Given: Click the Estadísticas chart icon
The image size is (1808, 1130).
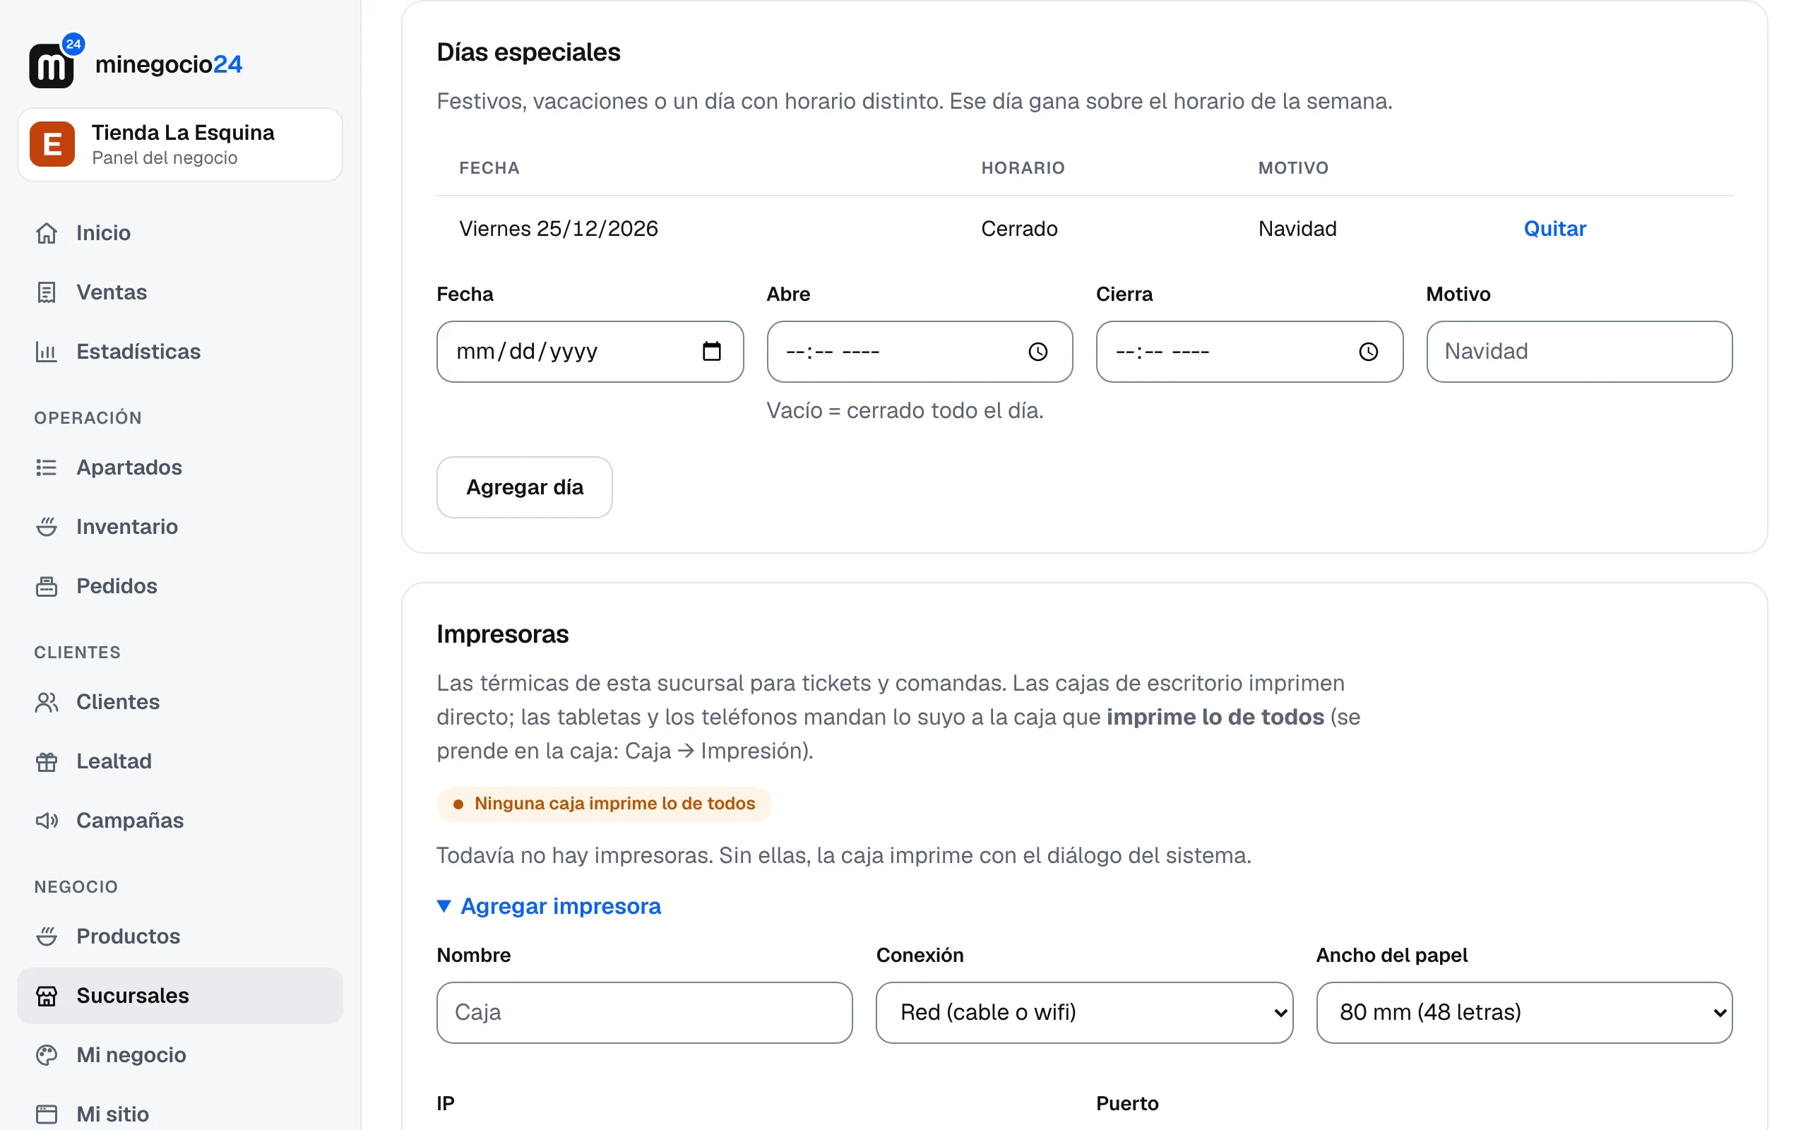Looking at the screenshot, I should click(x=47, y=351).
